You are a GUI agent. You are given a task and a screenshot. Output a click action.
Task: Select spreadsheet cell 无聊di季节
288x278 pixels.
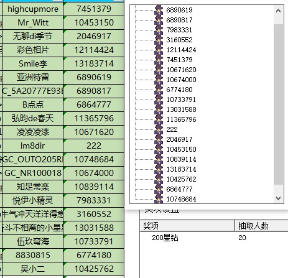[33, 36]
